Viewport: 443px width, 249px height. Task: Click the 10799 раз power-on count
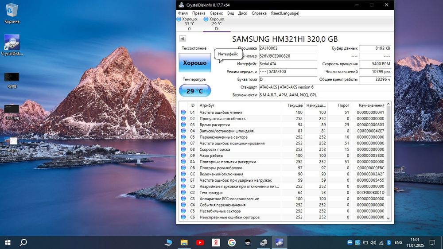pyautogui.click(x=375, y=71)
